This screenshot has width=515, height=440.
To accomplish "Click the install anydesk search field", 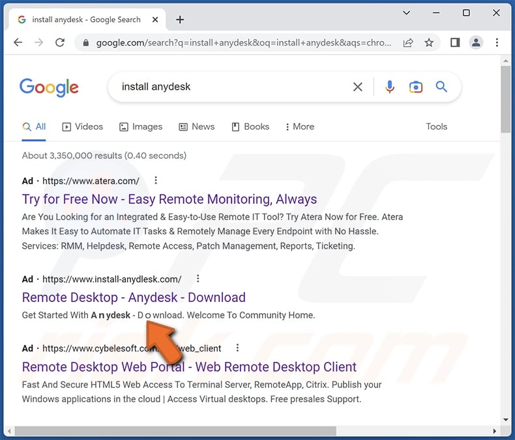I will pyautogui.click(x=230, y=87).
